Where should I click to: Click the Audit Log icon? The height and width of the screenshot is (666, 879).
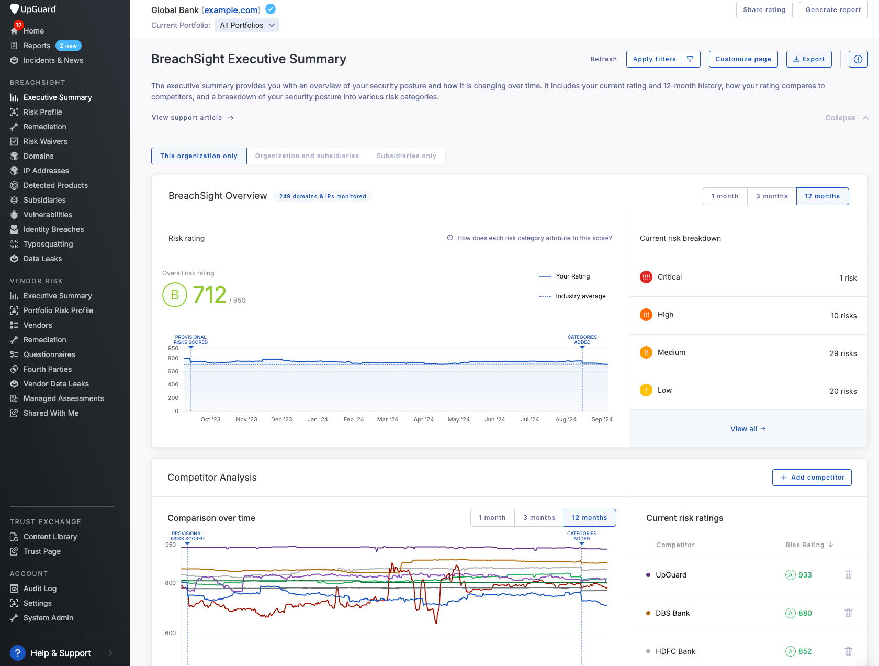pyautogui.click(x=14, y=589)
